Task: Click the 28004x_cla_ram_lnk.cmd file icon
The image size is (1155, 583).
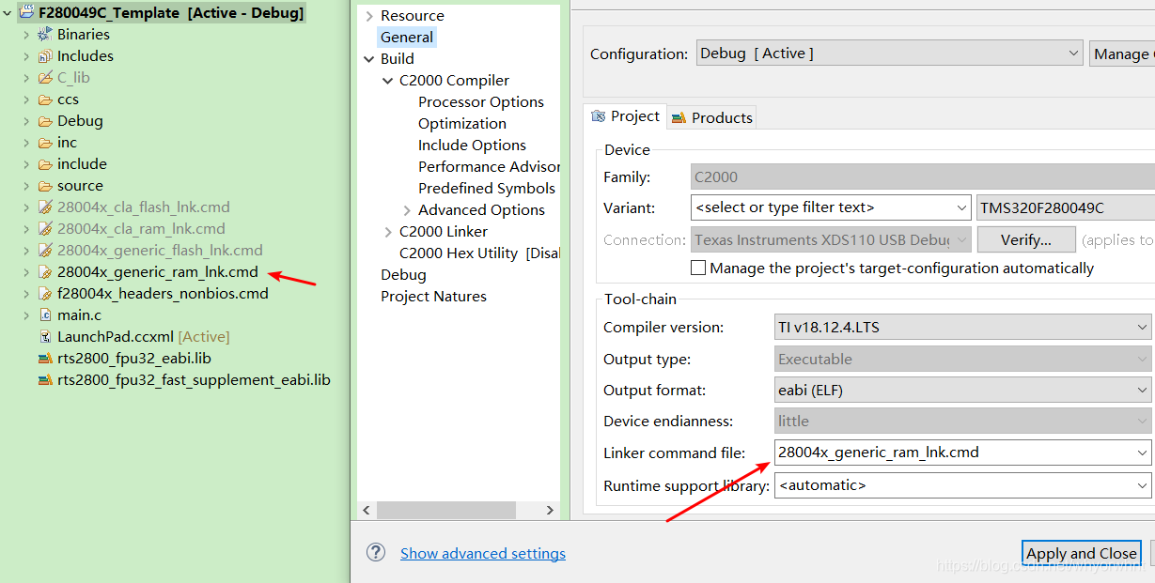Action: pos(45,228)
